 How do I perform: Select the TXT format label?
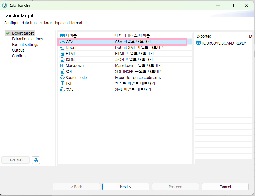[69, 84]
